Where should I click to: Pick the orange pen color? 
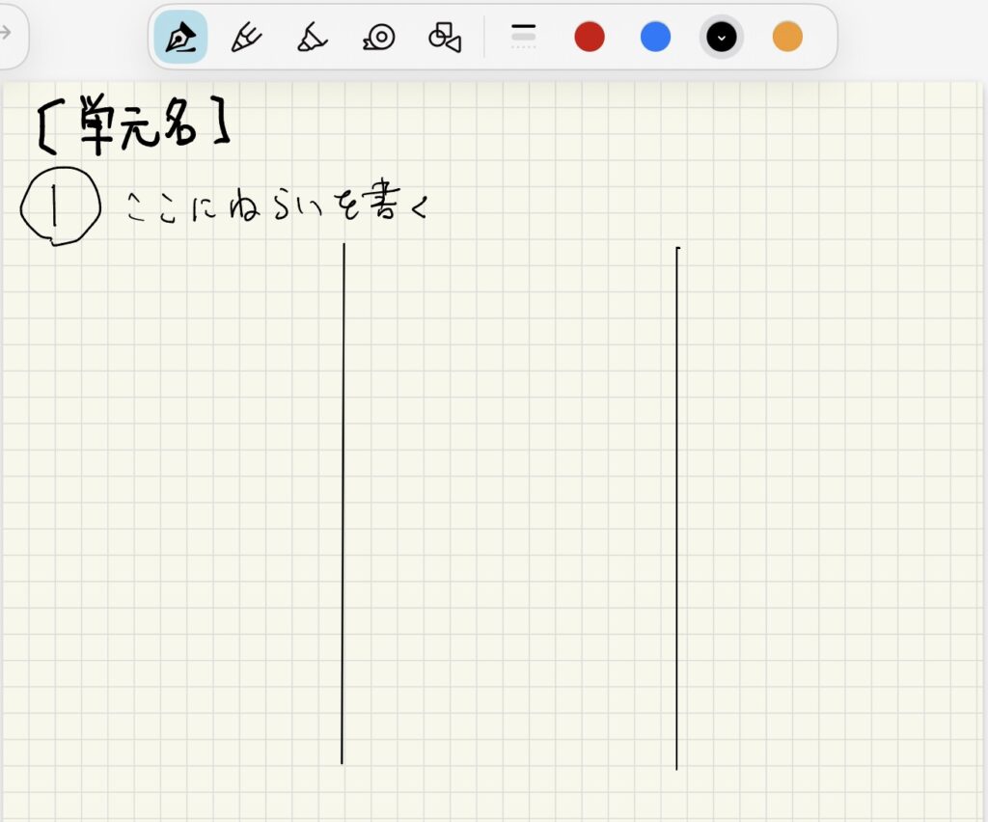pyautogui.click(x=787, y=38)
